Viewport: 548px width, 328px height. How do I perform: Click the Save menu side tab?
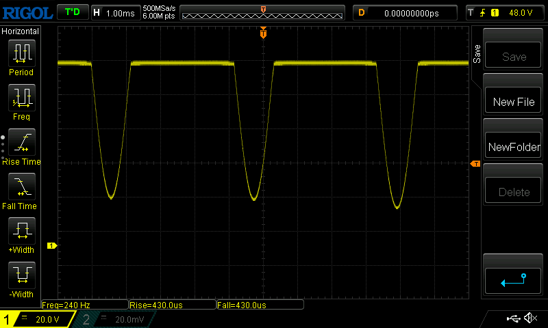click(477, 54)
